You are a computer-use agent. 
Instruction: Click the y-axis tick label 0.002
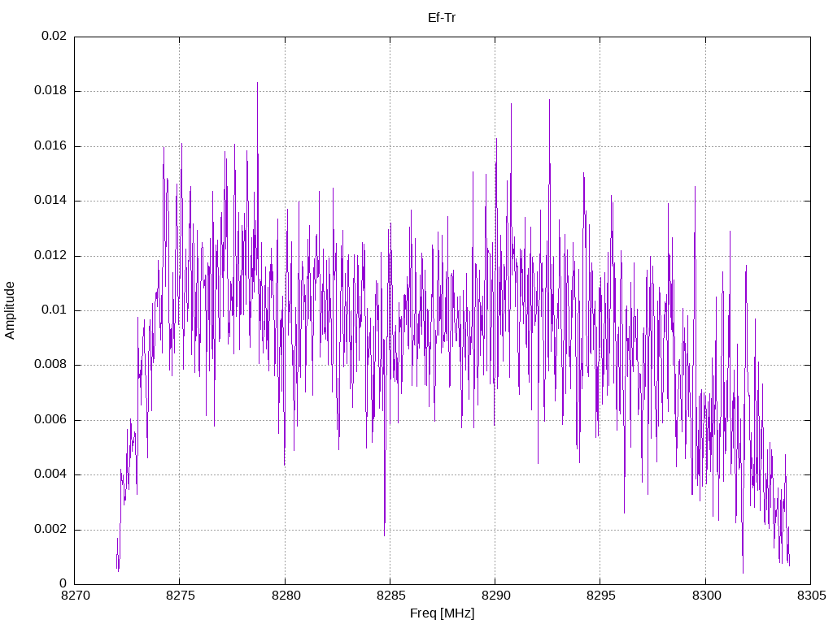(x=51, y=530)
